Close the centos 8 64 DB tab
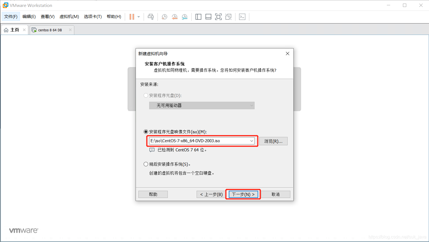This screenshot has width=429, height=242. (70, 30)
